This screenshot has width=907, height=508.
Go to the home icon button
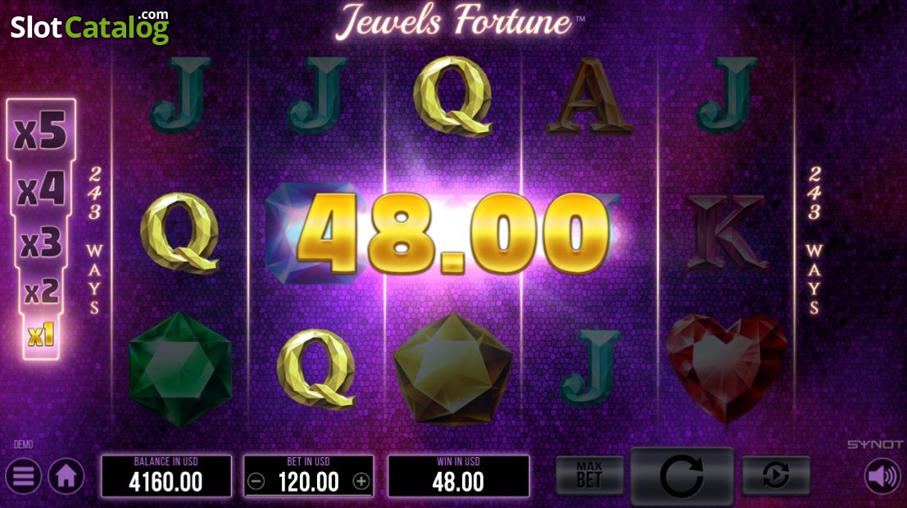[66, 476]
